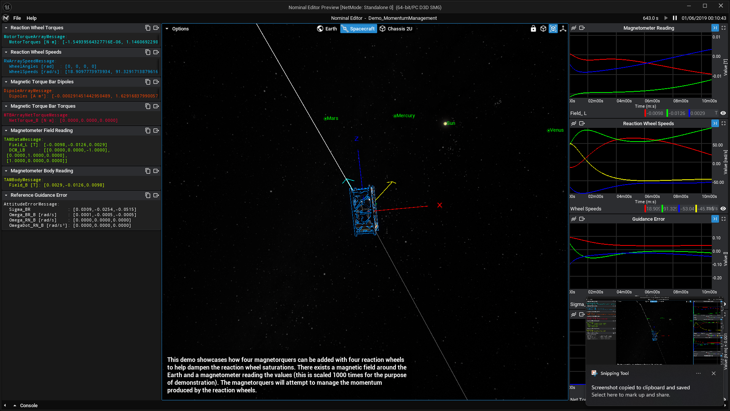The image size is (730, 411).
Task: Click the Snipping Tool screenshot thumbnail
Action: (654, 331)
